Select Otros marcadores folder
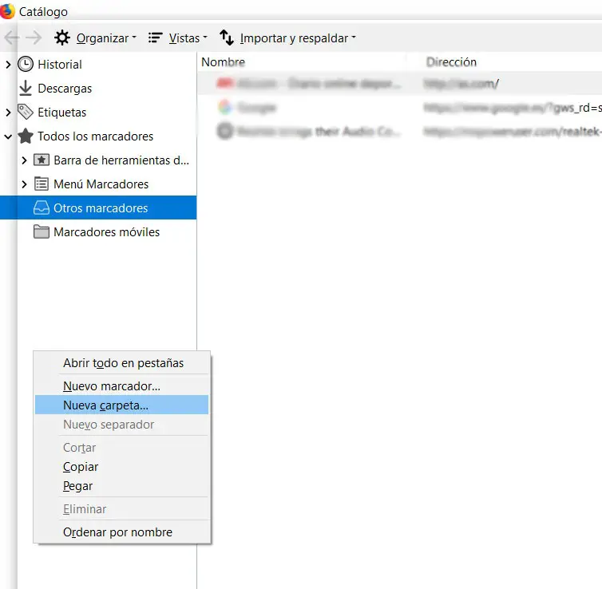The height and width of the screenshot is (589, 602). [101, 208]
